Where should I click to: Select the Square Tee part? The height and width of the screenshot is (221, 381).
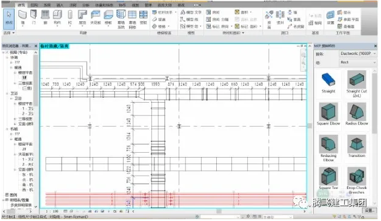tap(328, 179)
